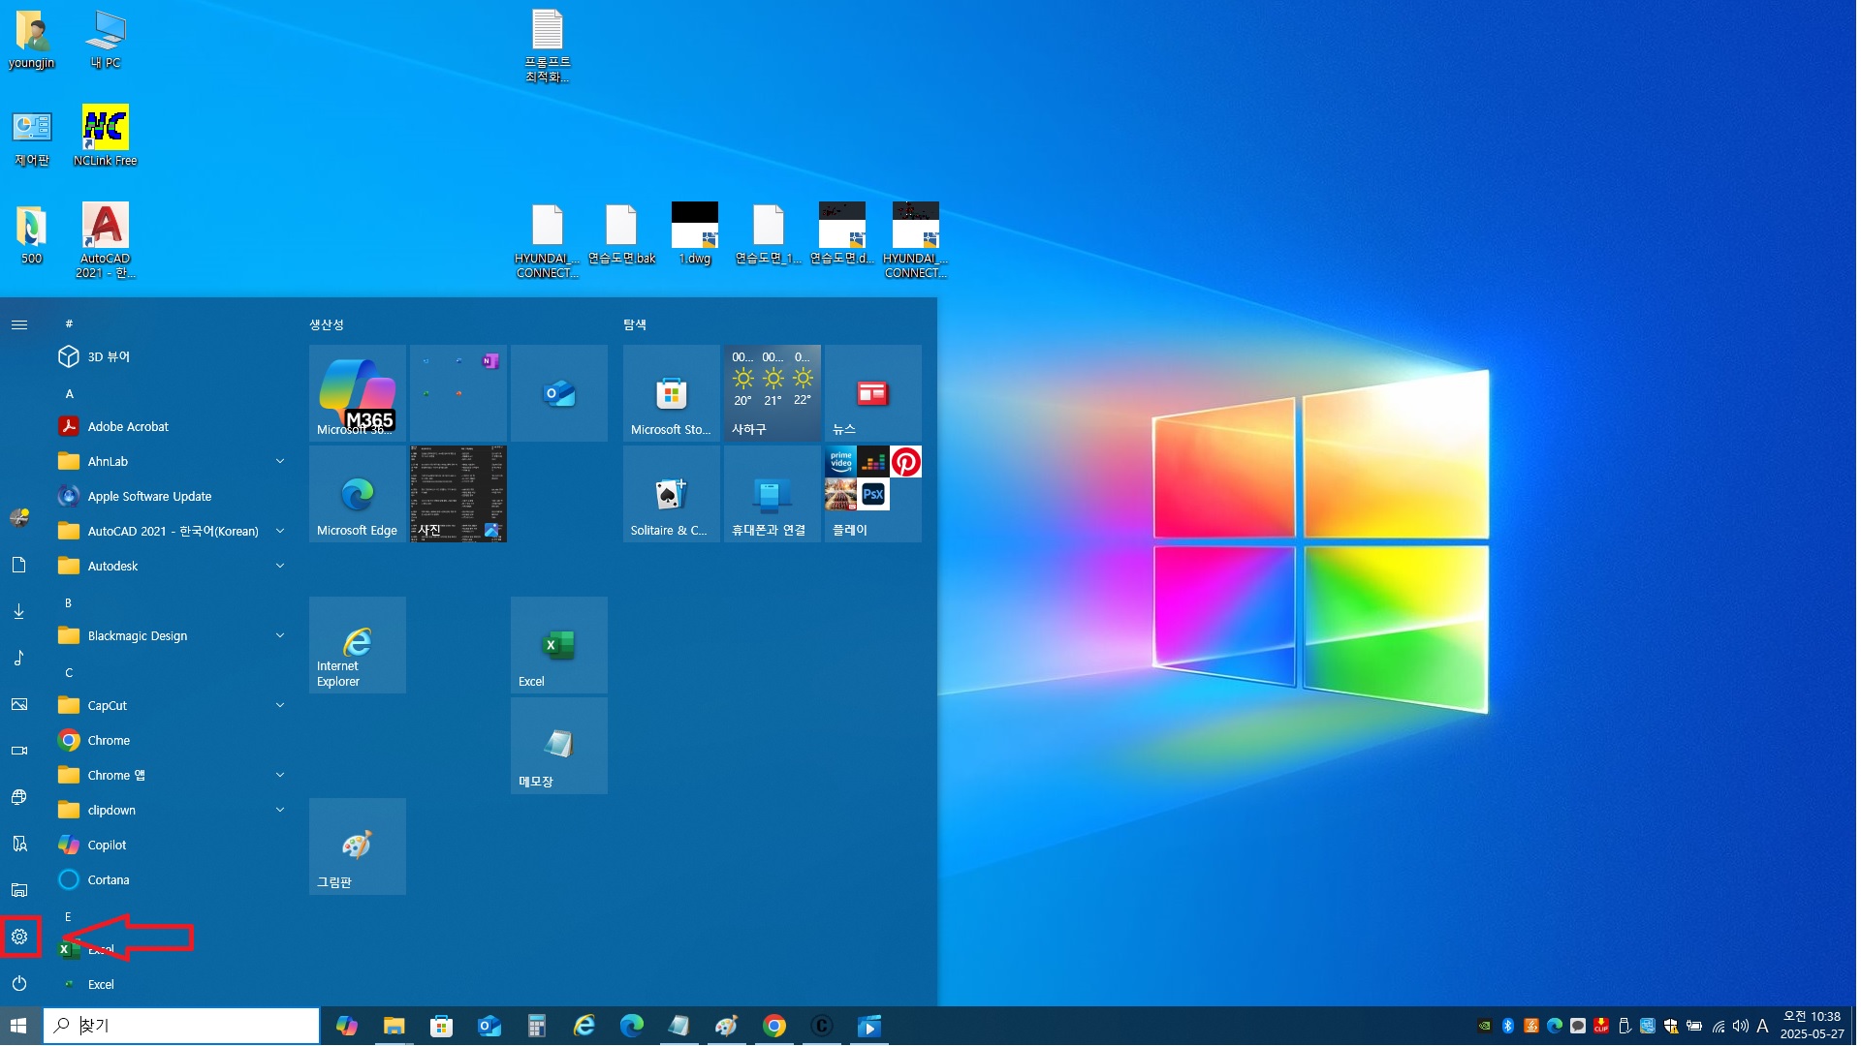Viewport: 1861px width, 1046px height.
Task: Open the 그림판 (Paint) tile
Action: [357, 846]
